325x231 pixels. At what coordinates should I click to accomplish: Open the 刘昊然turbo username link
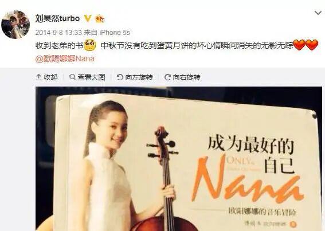[x=58, y=18]
